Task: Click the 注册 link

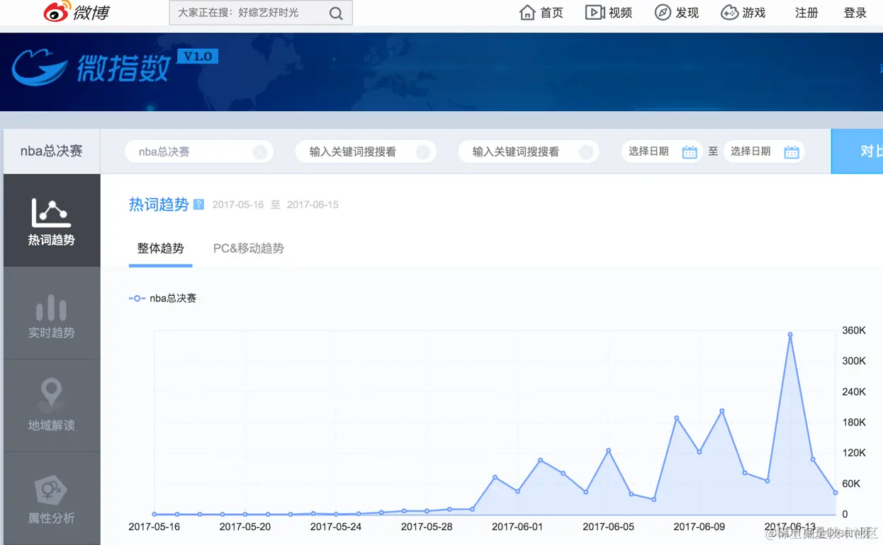Action: pos(806,12)
